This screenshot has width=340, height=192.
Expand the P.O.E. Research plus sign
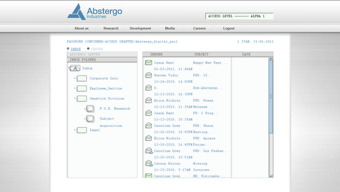click(x=85, y=108)
